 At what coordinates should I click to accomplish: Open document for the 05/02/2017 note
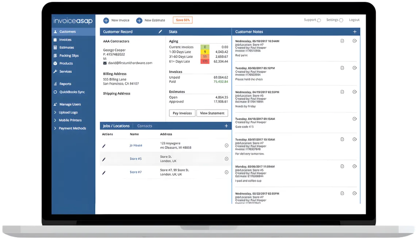pyautogui.click(x=342, y=68)
